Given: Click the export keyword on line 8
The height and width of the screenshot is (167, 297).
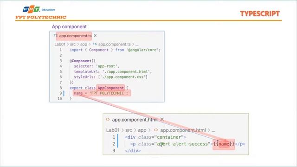Looking at the screenshot, I should tap(76, 88).
